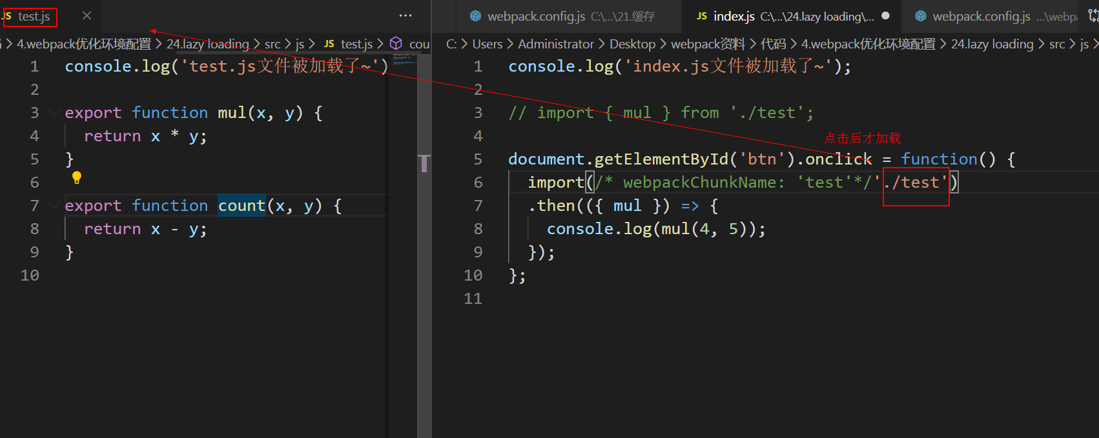Click the 代码 breadcrumb in right editor
Image resolution: width=1099 pixels, height=438 pixels.
(773, 44)
